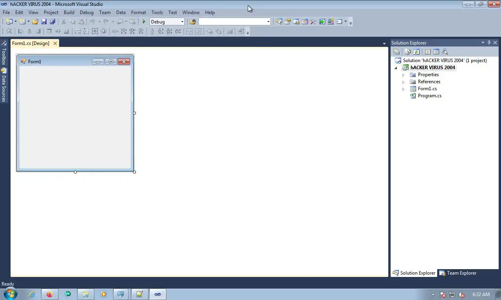The image size is (501, 300).
Task: Launch Internet Explorer from the taskbar
Action: [x=32, y=295]
